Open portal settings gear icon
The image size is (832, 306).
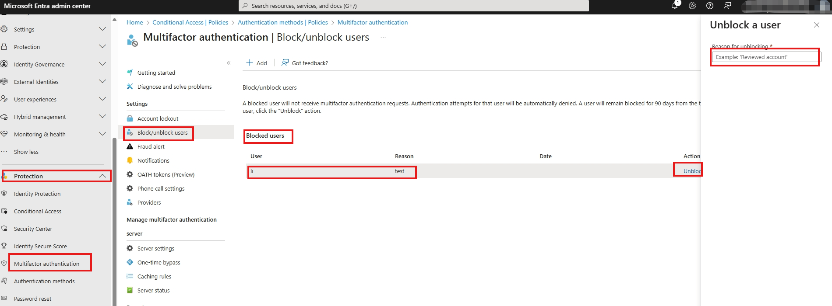pyautogui.click(x=692, y=6)
